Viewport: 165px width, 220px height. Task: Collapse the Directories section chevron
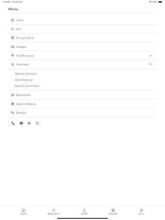pos(150,64)
